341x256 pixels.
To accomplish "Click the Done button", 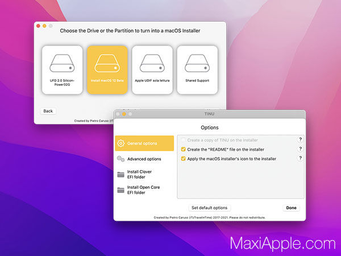I will [291, 208].
